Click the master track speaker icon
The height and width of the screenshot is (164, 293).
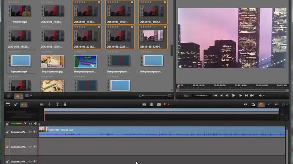[35, 123]
